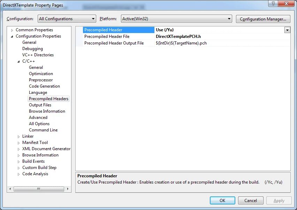Select the C/C++ tree node
The height and width of the screenshot is (210, 297).
click(x=29, y=61)
